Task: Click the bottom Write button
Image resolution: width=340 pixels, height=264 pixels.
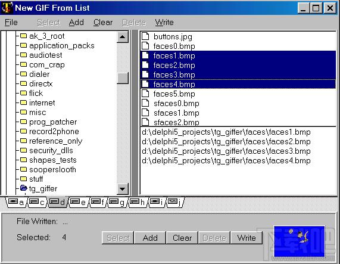Action: pos(247,238)
